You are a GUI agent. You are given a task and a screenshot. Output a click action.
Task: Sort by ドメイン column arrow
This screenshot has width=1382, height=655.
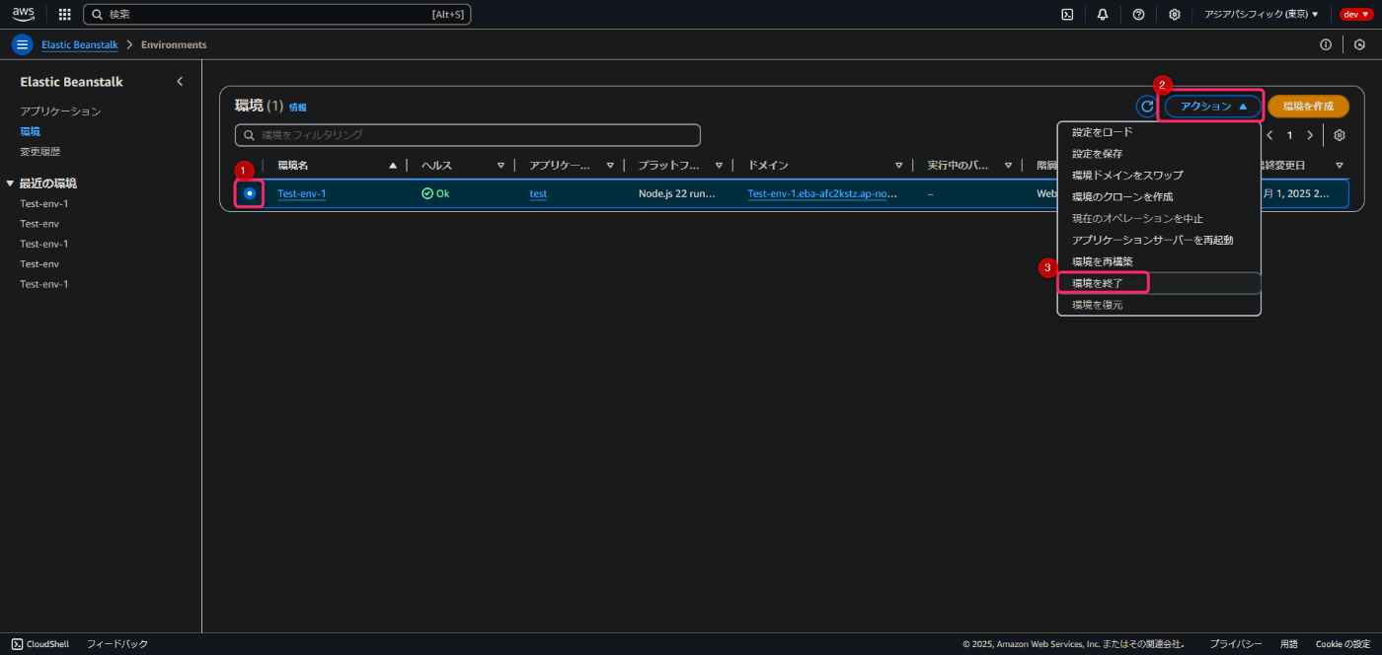[x=899, y=166]
